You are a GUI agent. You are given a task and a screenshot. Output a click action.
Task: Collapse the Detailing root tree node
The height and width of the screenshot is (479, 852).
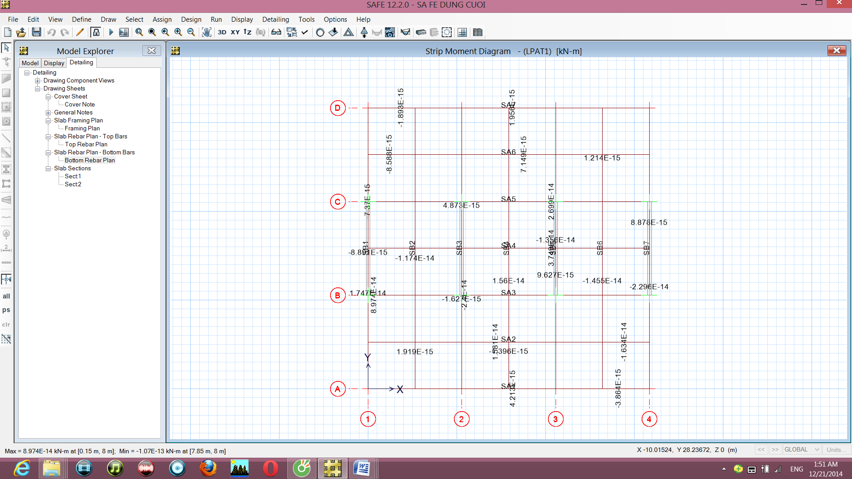click(x=27, y=73)
